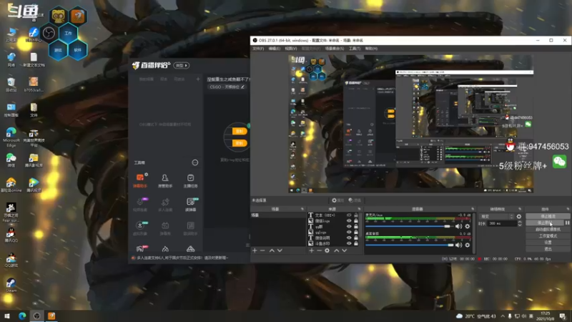Click the 停止录制 stop recording button
Viewport: 572px width, 322px height.
(x=545, y=223)
